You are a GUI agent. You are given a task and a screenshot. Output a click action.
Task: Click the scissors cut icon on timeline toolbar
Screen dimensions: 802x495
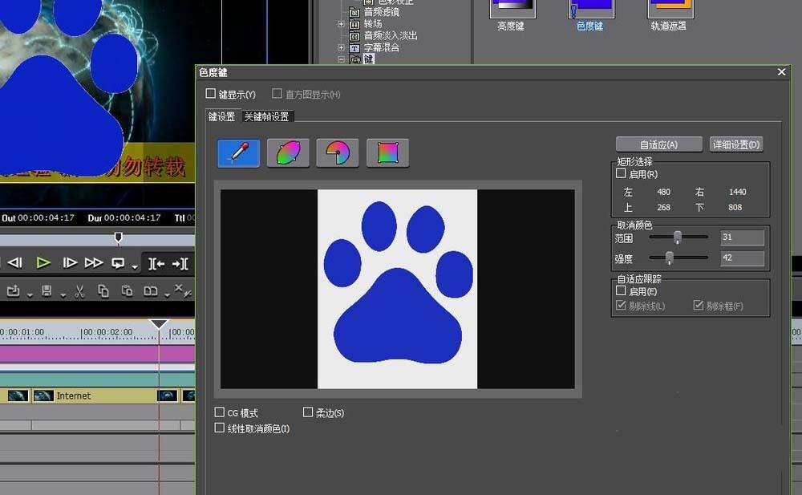point(79,291)
